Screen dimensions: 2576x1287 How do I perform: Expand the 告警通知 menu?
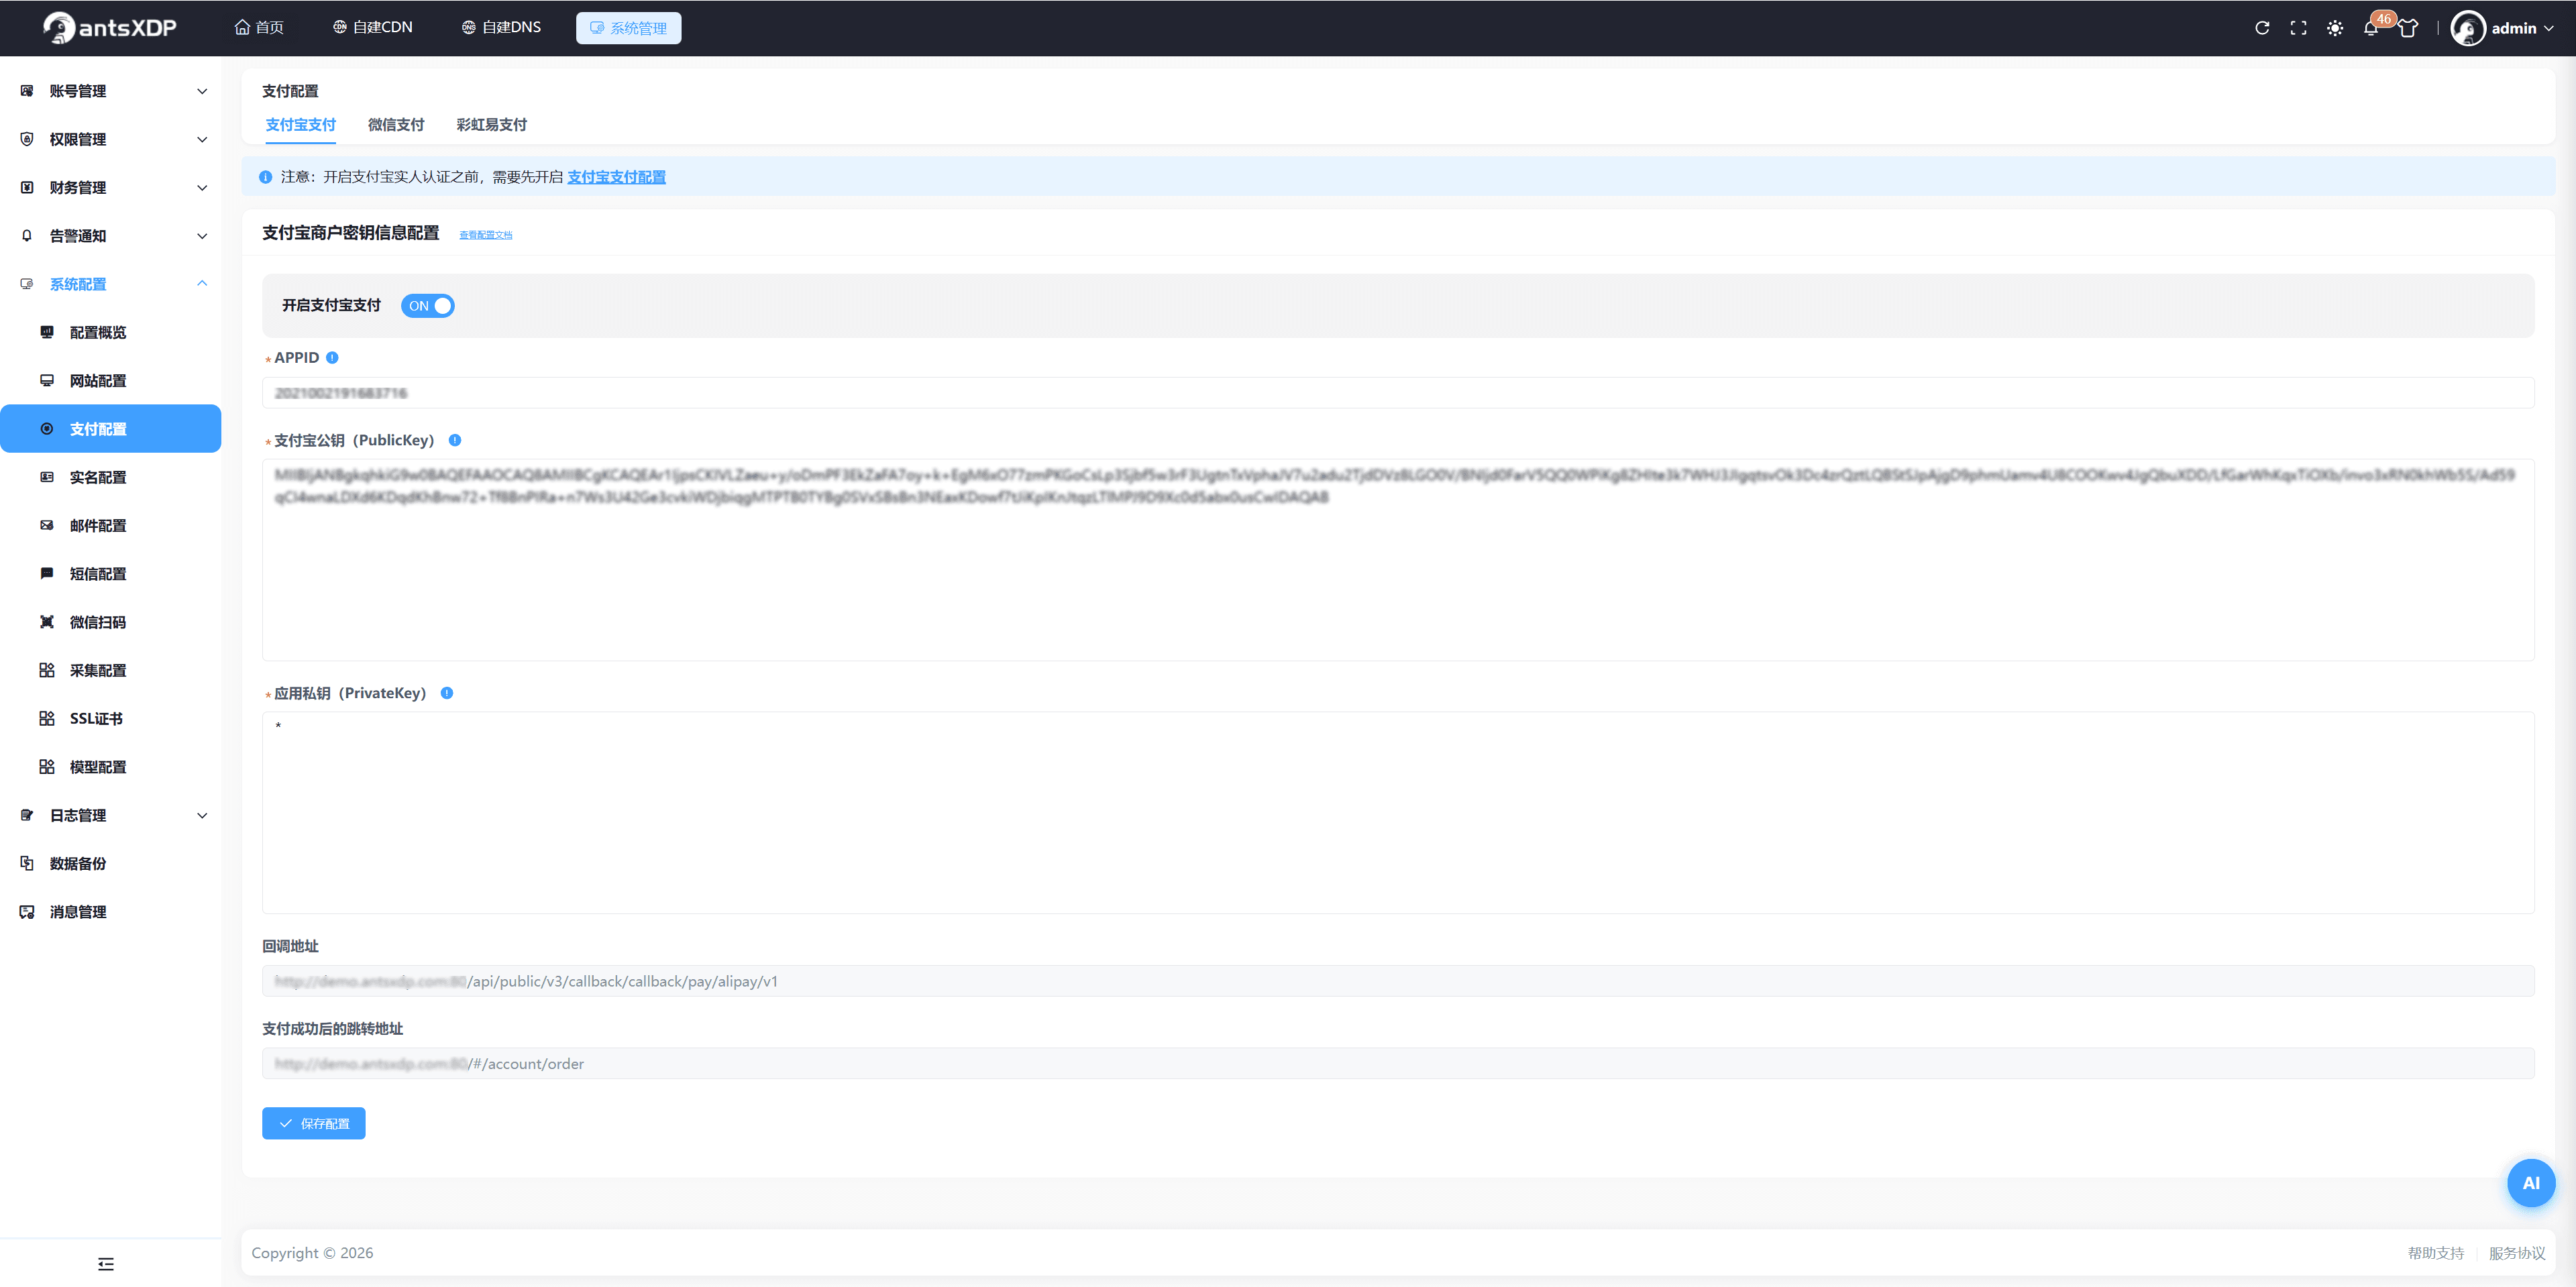(110, 236)
